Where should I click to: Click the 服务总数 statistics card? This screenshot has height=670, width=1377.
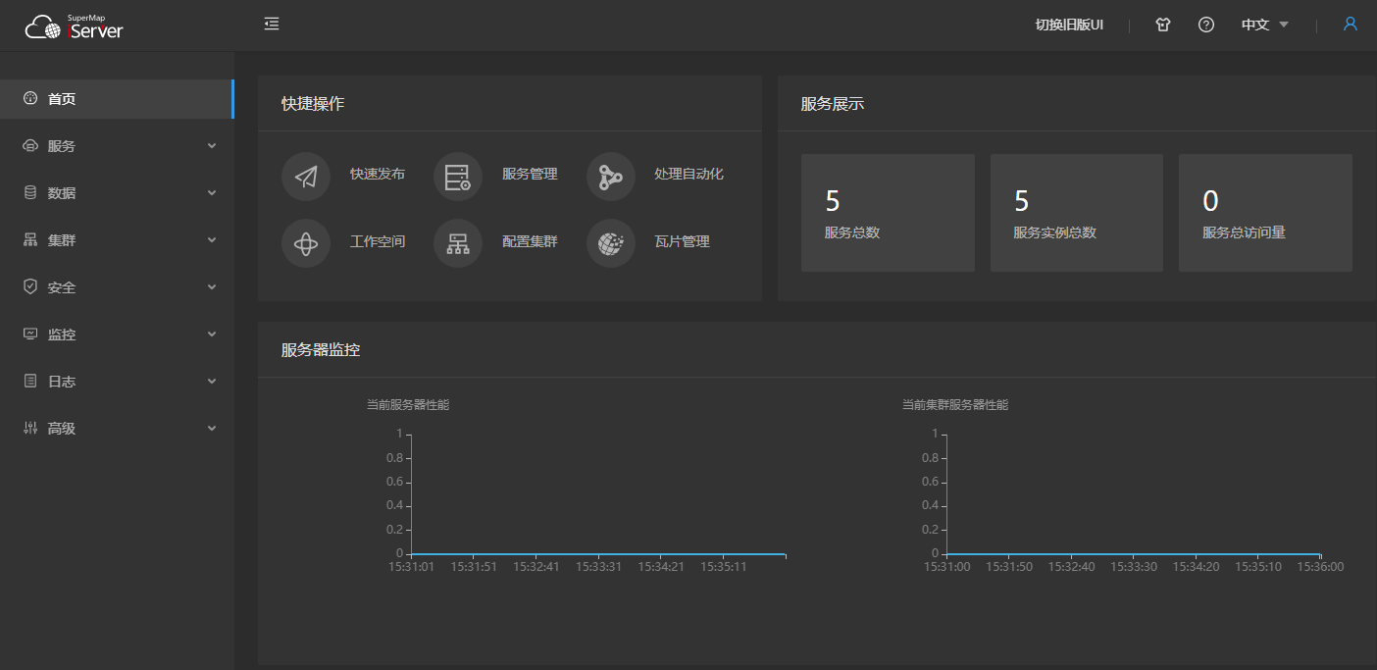888,212
